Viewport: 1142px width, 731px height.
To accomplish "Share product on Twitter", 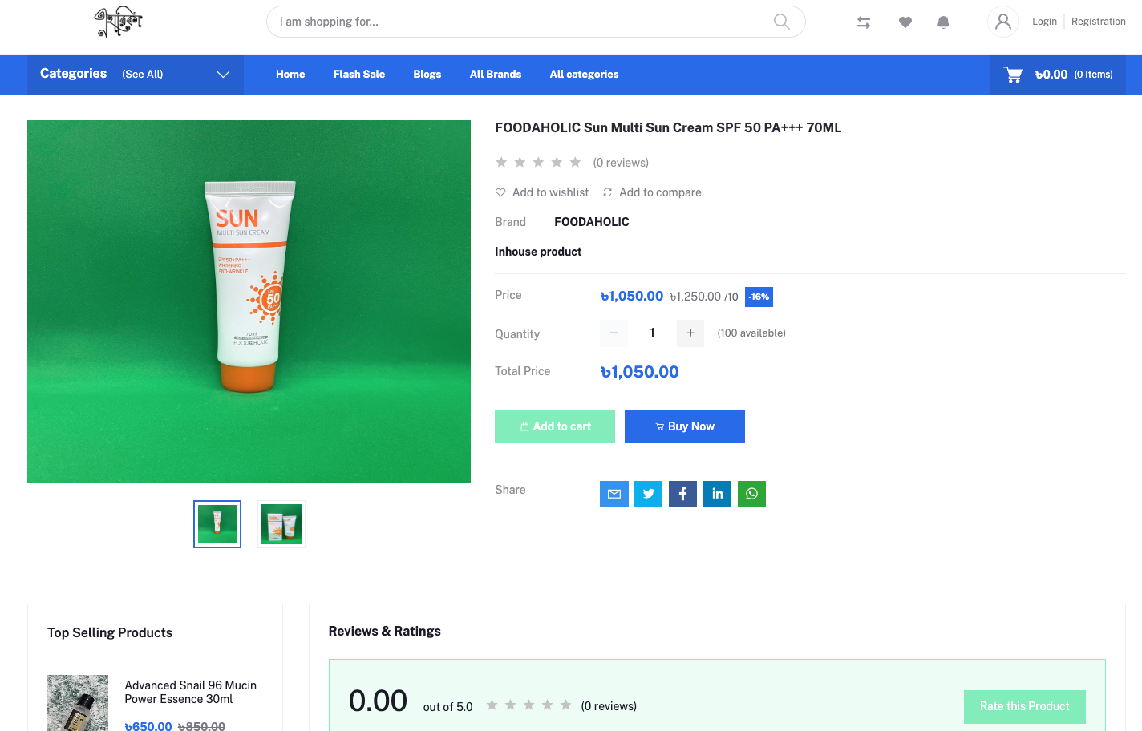I will 649,494.
